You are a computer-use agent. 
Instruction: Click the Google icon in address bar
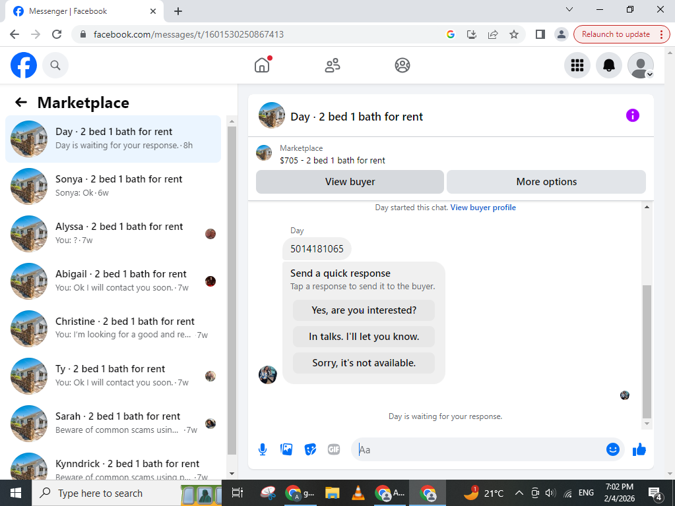pos(451,34)
